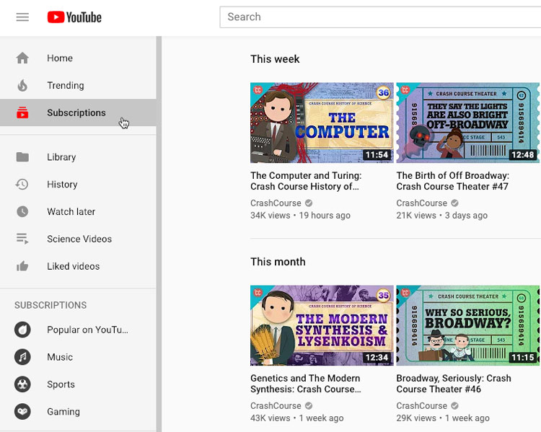Open the hamburger guide menu icon

(22, 17)
